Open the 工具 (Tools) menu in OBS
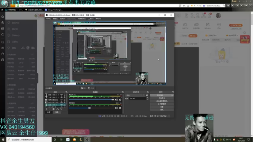Viewport: 253px width, 142px height. (x=91, y=19)
